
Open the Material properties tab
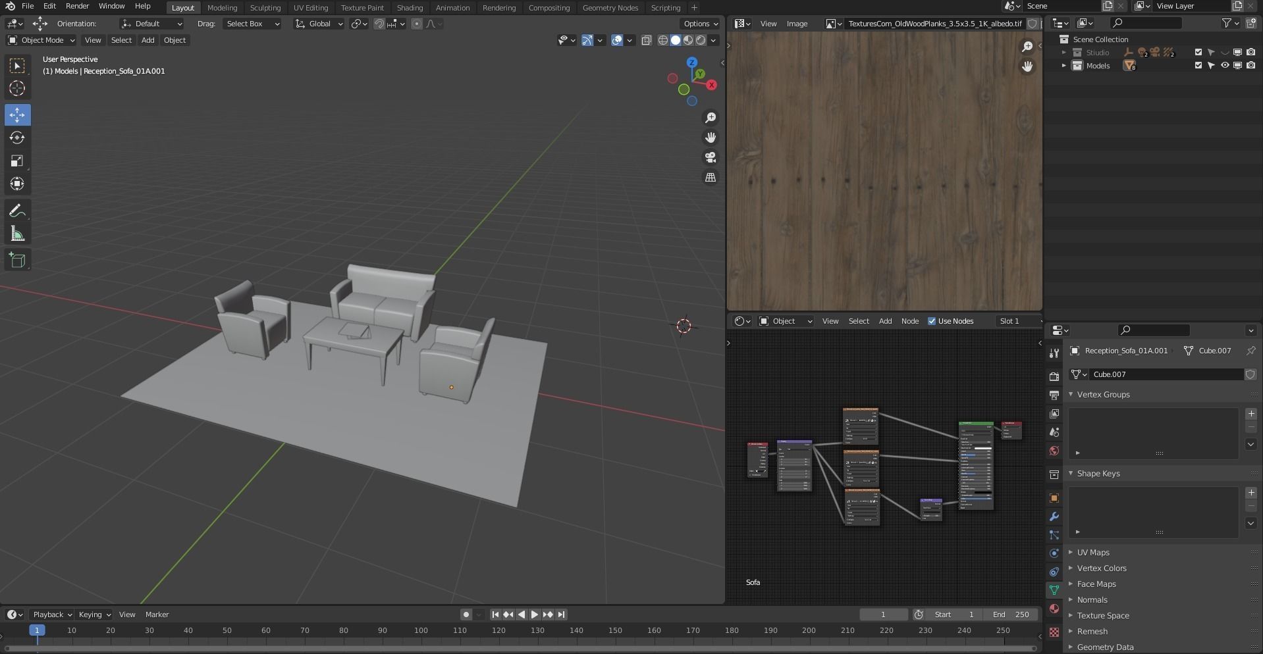point(1054,609)
